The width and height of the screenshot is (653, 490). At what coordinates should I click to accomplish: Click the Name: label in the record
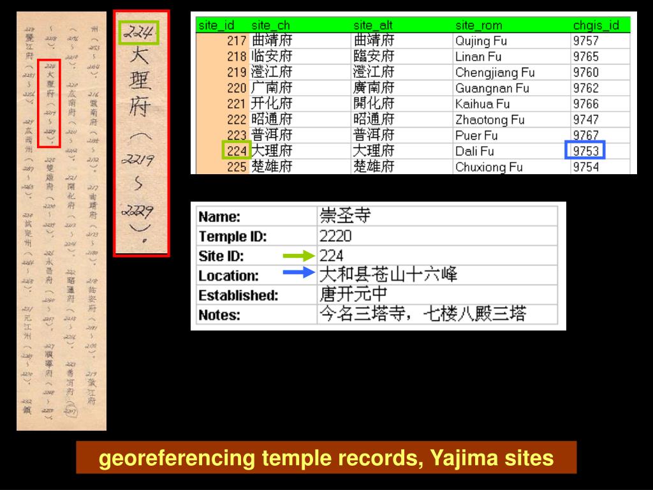[x=219, y=217]
